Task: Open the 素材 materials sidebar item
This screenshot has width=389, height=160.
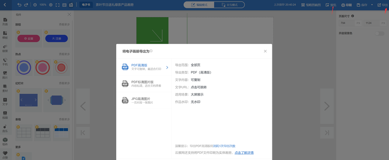Action: click(5, 88)
